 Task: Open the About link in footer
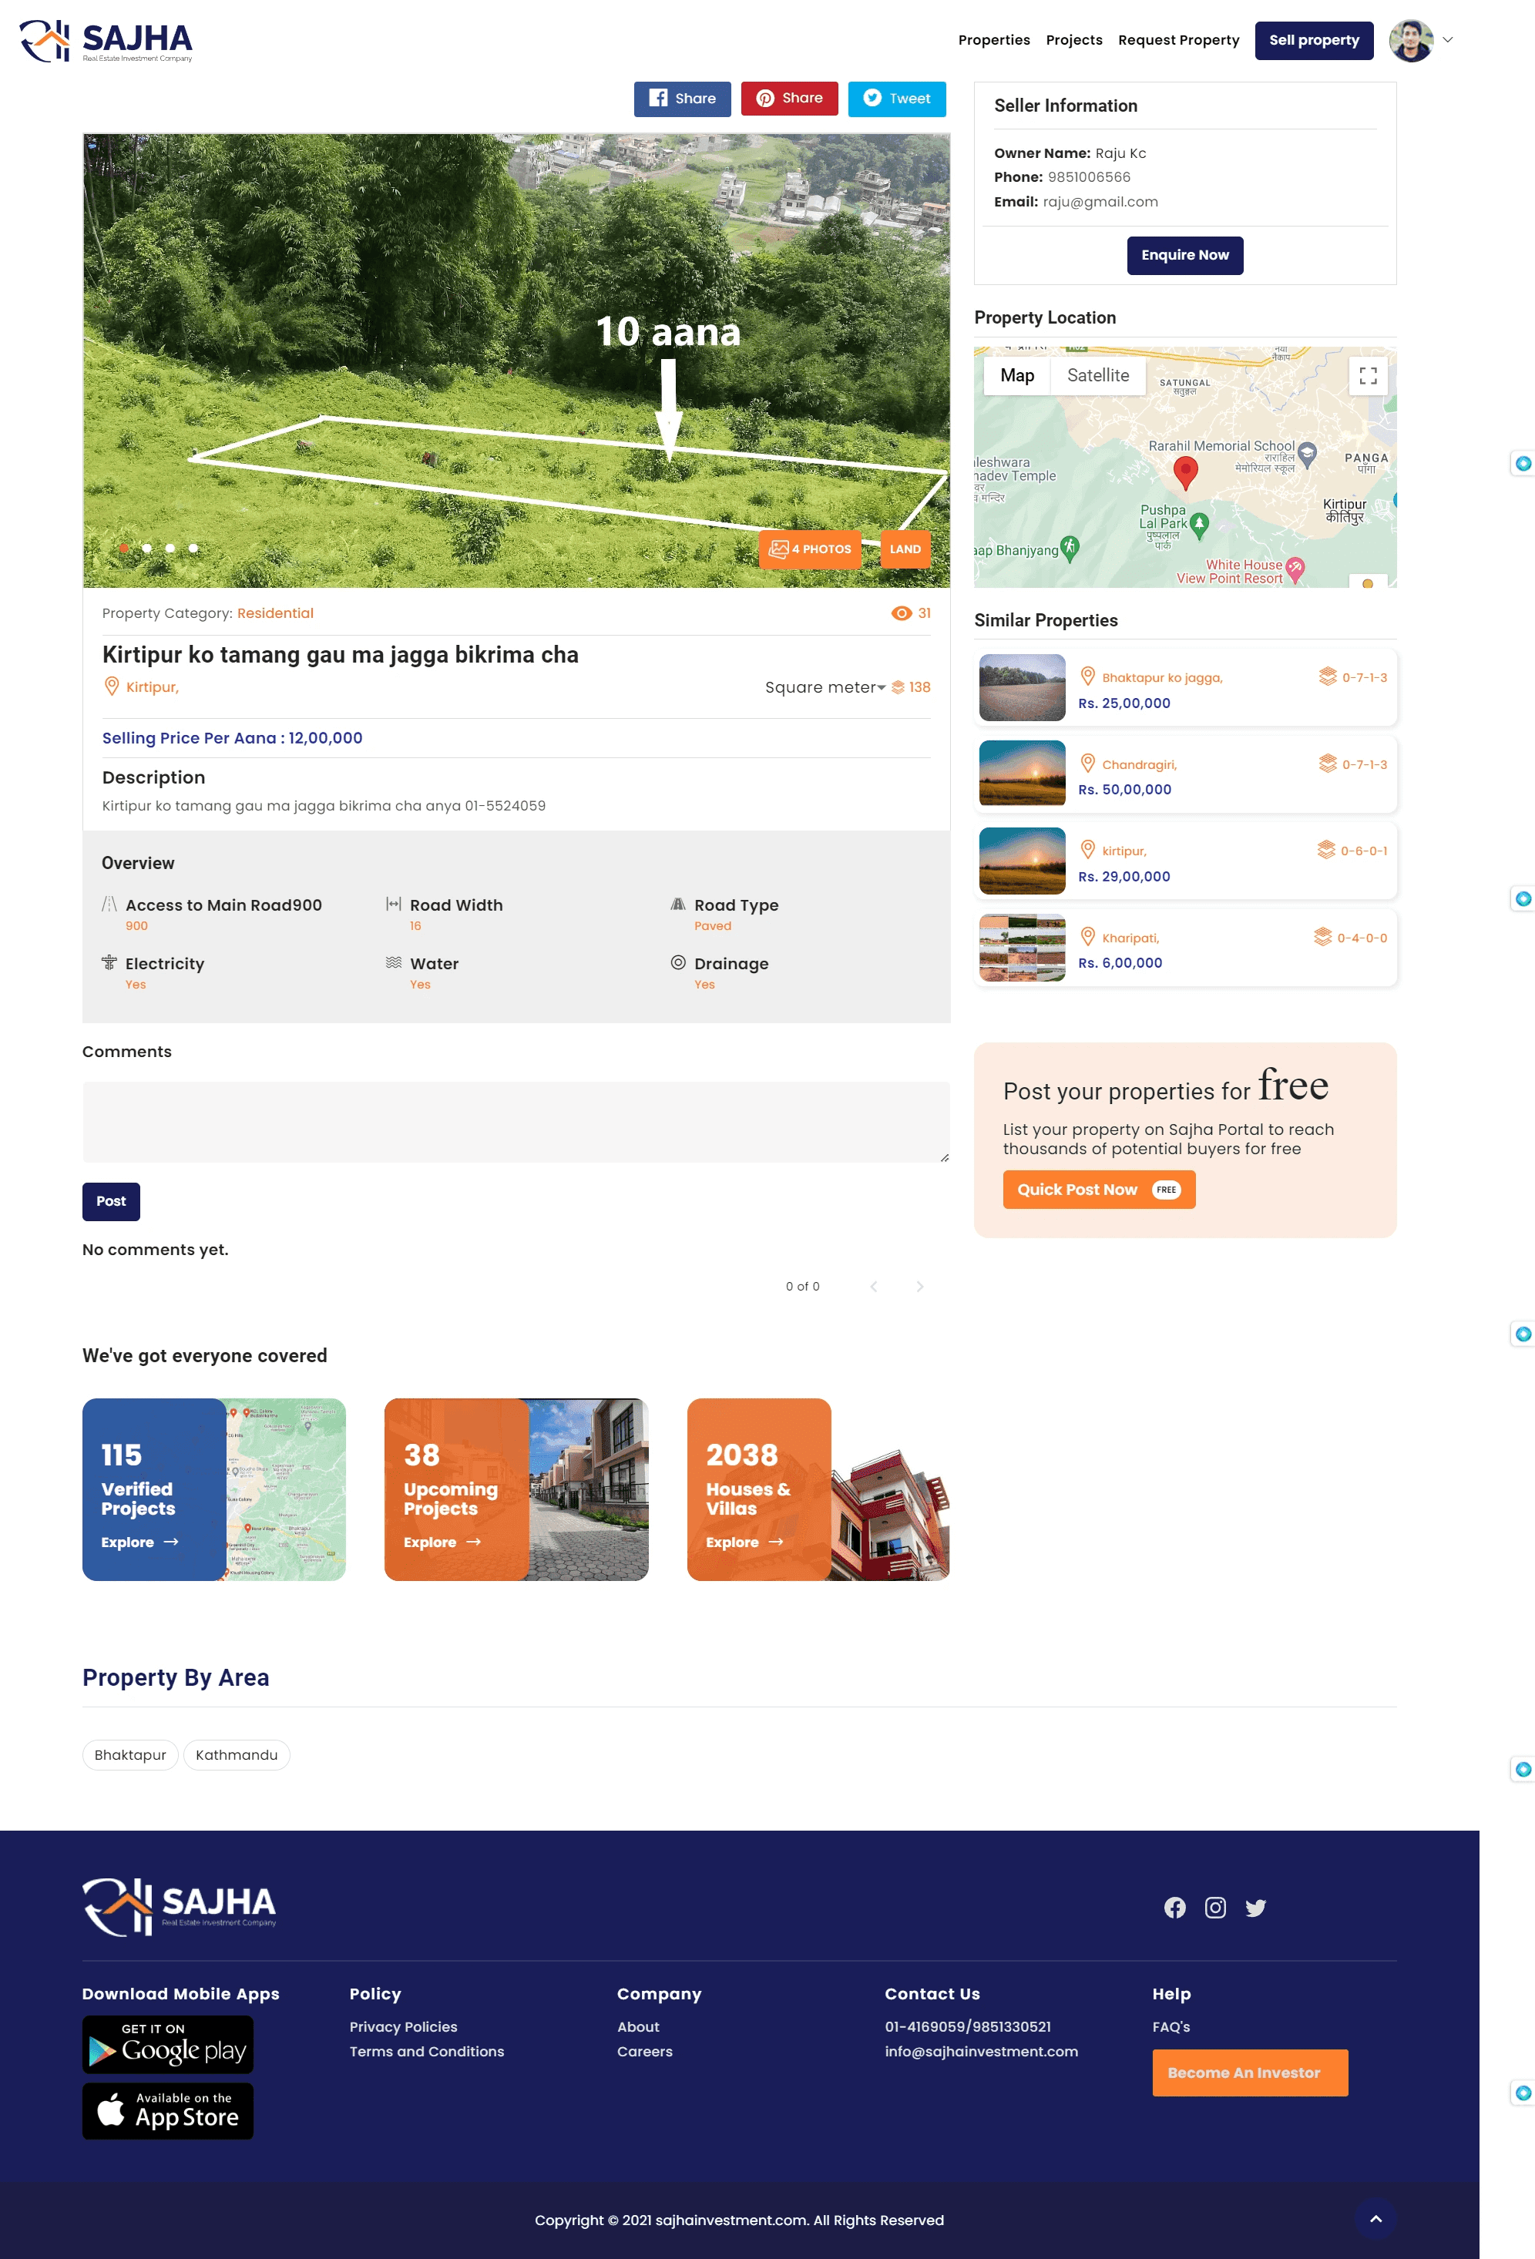638,2026
